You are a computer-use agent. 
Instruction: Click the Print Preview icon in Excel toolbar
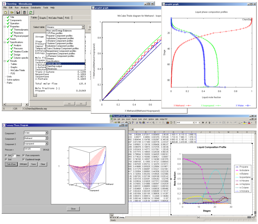tap(129, 123)
